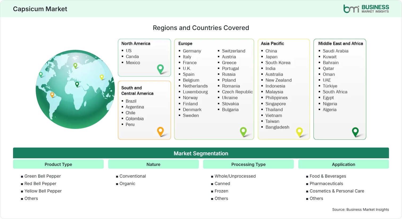
Task: Click 'Brazil' in South and Central America list
Action: pyautogui.click(x=131, y=101)
